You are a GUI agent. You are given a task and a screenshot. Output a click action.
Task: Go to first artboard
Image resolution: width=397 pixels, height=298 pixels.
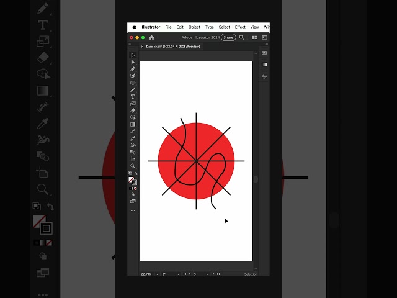click(185, 274)
